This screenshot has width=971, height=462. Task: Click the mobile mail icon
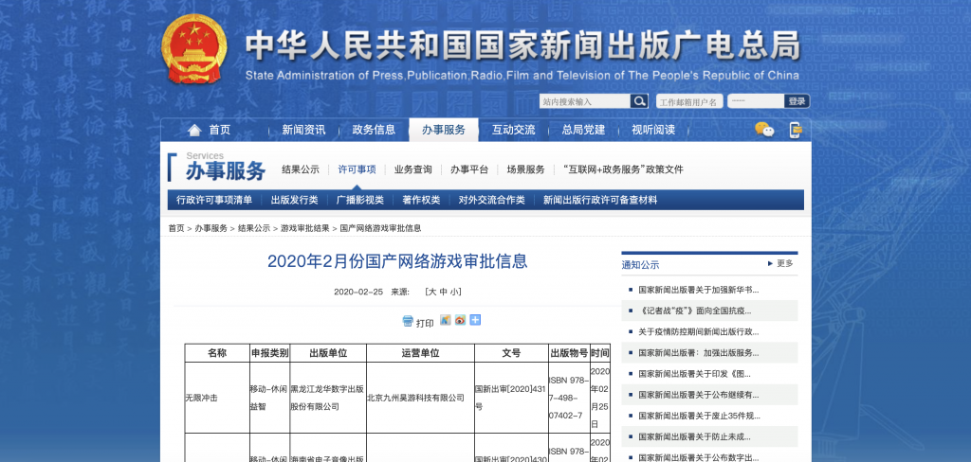tap(795, 130)
